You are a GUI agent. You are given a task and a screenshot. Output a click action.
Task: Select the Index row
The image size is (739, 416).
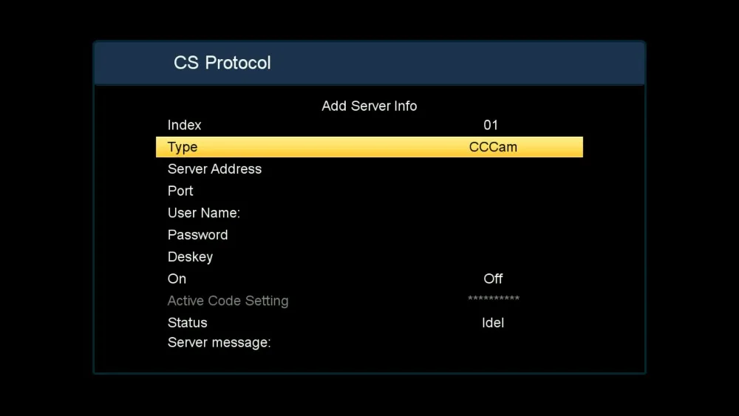[x=184, y=126]
